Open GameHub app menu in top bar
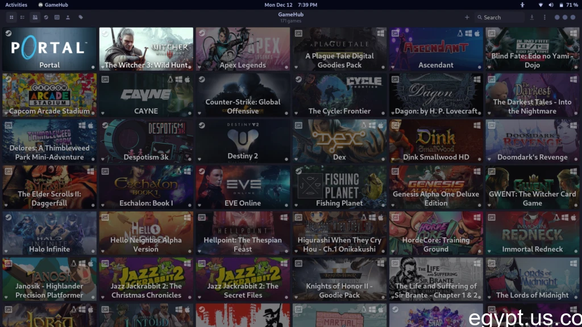This screenshot has height=327, width=582. 53,5
